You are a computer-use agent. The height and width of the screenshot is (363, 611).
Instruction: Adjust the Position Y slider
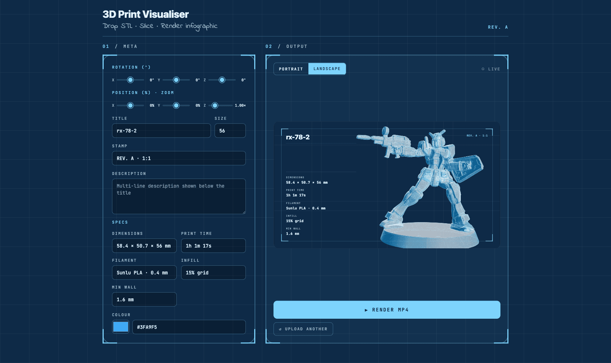click(x=176, y=105)
